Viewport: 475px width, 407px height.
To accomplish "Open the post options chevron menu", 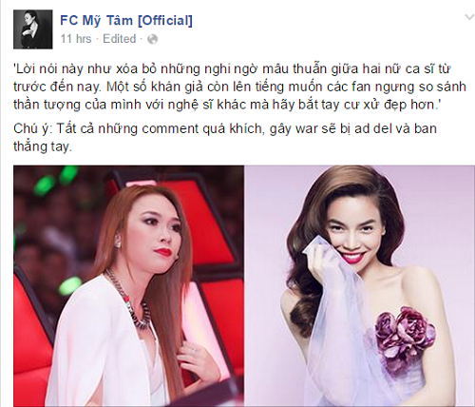I will [x=469, y=17].
